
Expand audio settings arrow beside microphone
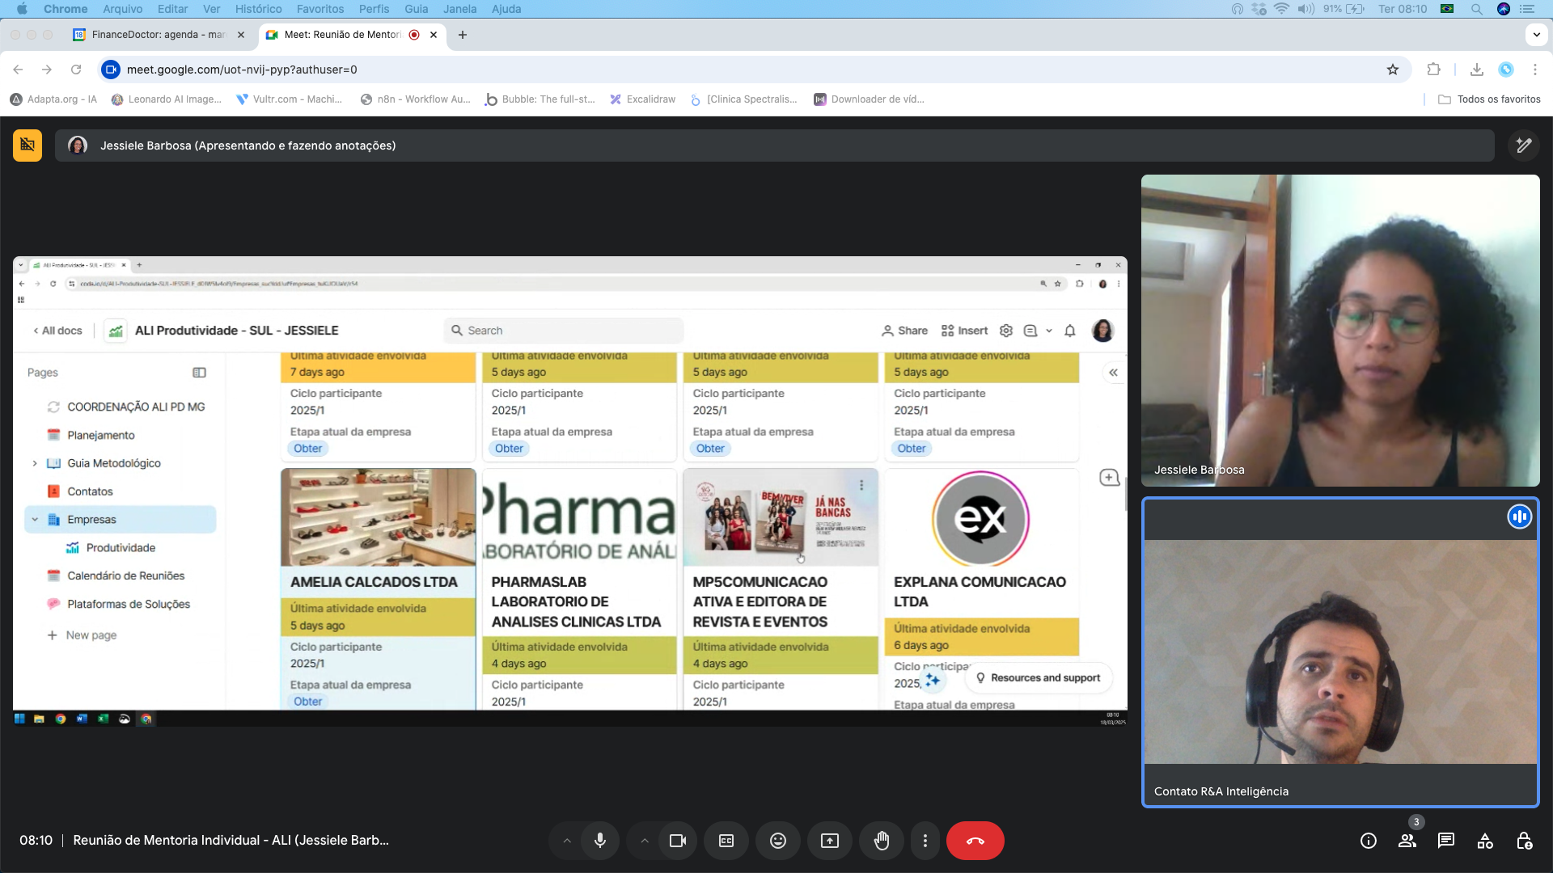[567, 841]
